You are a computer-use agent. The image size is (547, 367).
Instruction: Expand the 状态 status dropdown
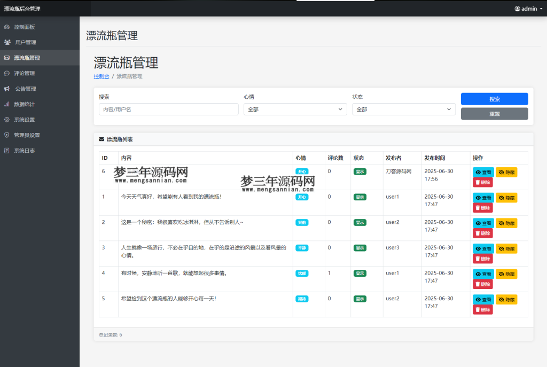403,109
